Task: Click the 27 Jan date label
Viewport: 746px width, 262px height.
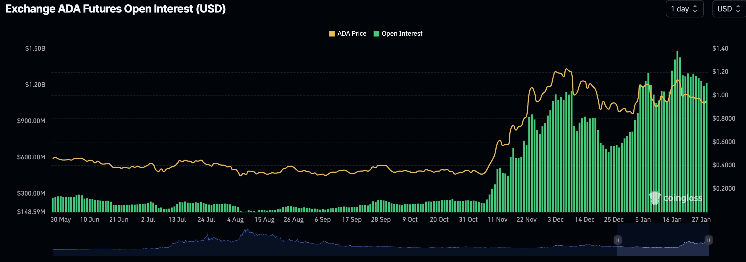Action: 701,220
